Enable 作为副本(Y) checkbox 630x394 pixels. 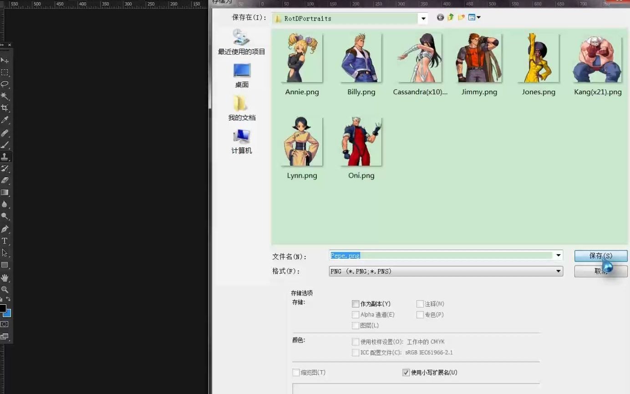tap(356, 304)
